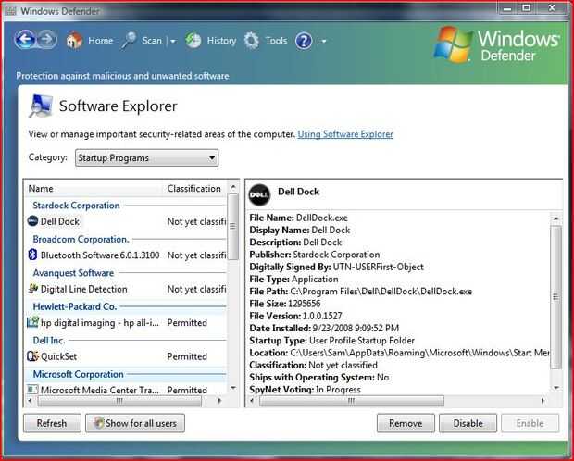Click the History toolbar label
Viewport: 574px width, 461px height.
pos(221,41)
